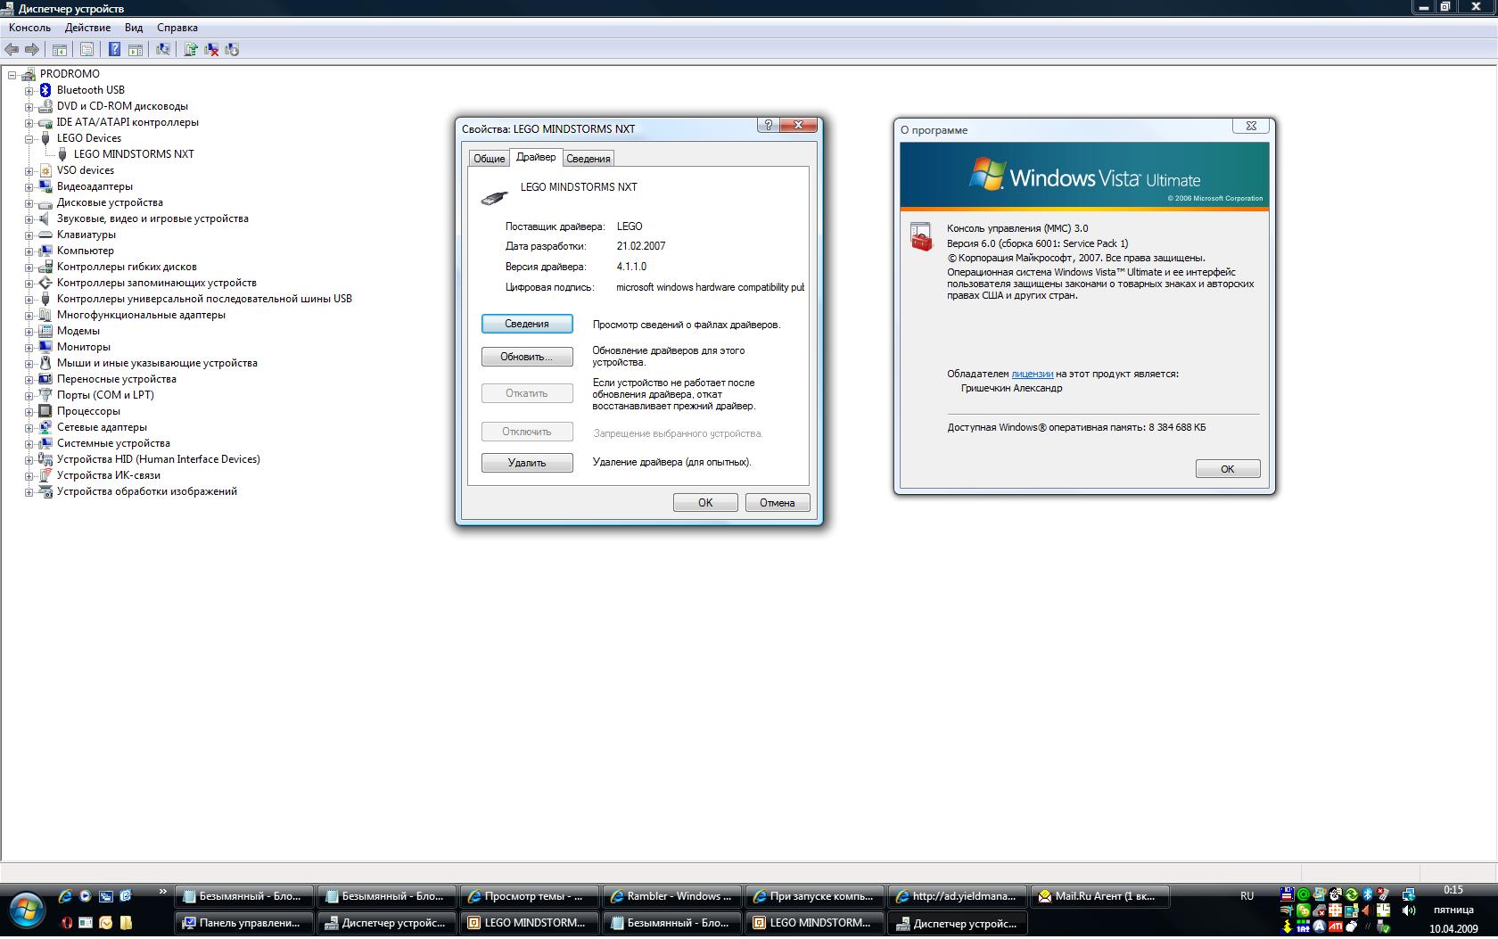Expand the Bluetooth USB category

(29, 91)
